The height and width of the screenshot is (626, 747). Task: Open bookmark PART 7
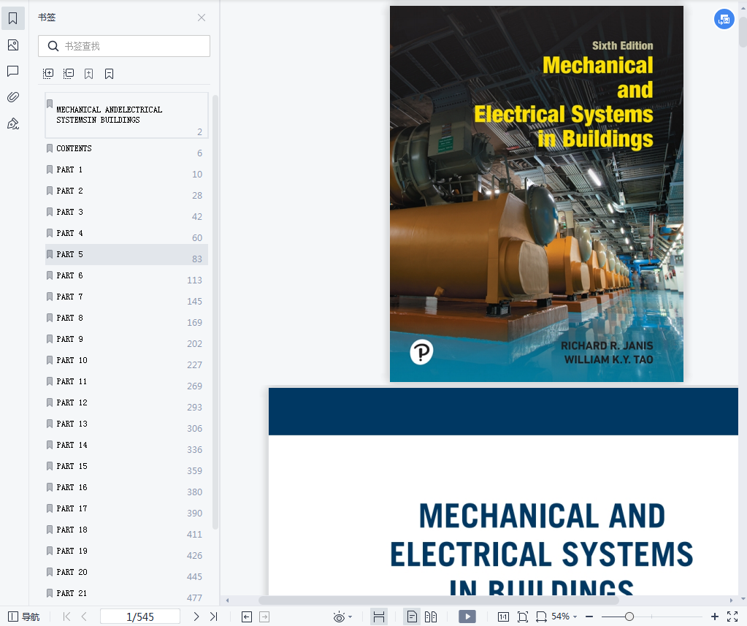(x=127, y=297)
